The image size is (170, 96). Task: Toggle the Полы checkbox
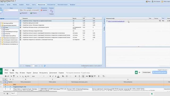pyautogui.click(x=2, y=27)
